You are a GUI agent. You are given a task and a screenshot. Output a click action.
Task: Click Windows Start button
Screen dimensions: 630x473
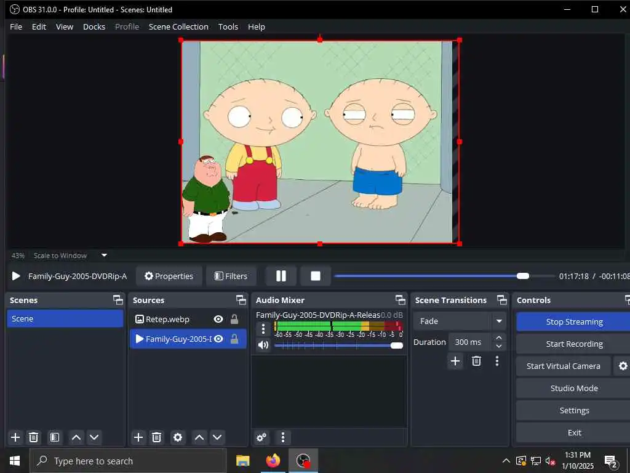(15, 461)
